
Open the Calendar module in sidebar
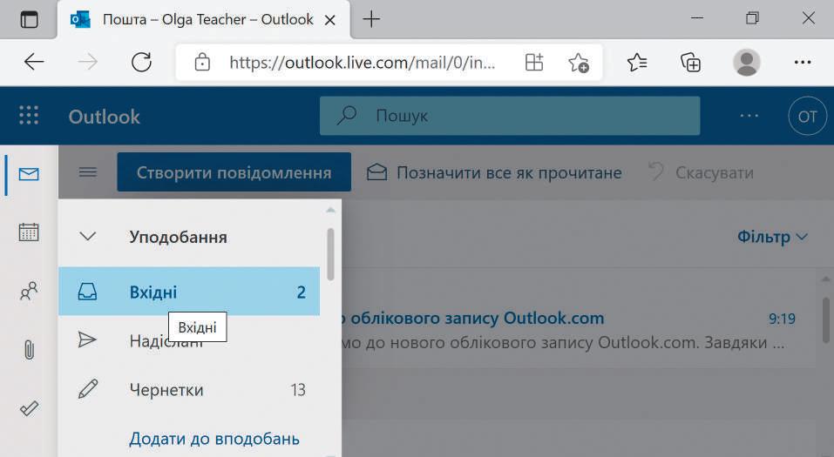29,232
